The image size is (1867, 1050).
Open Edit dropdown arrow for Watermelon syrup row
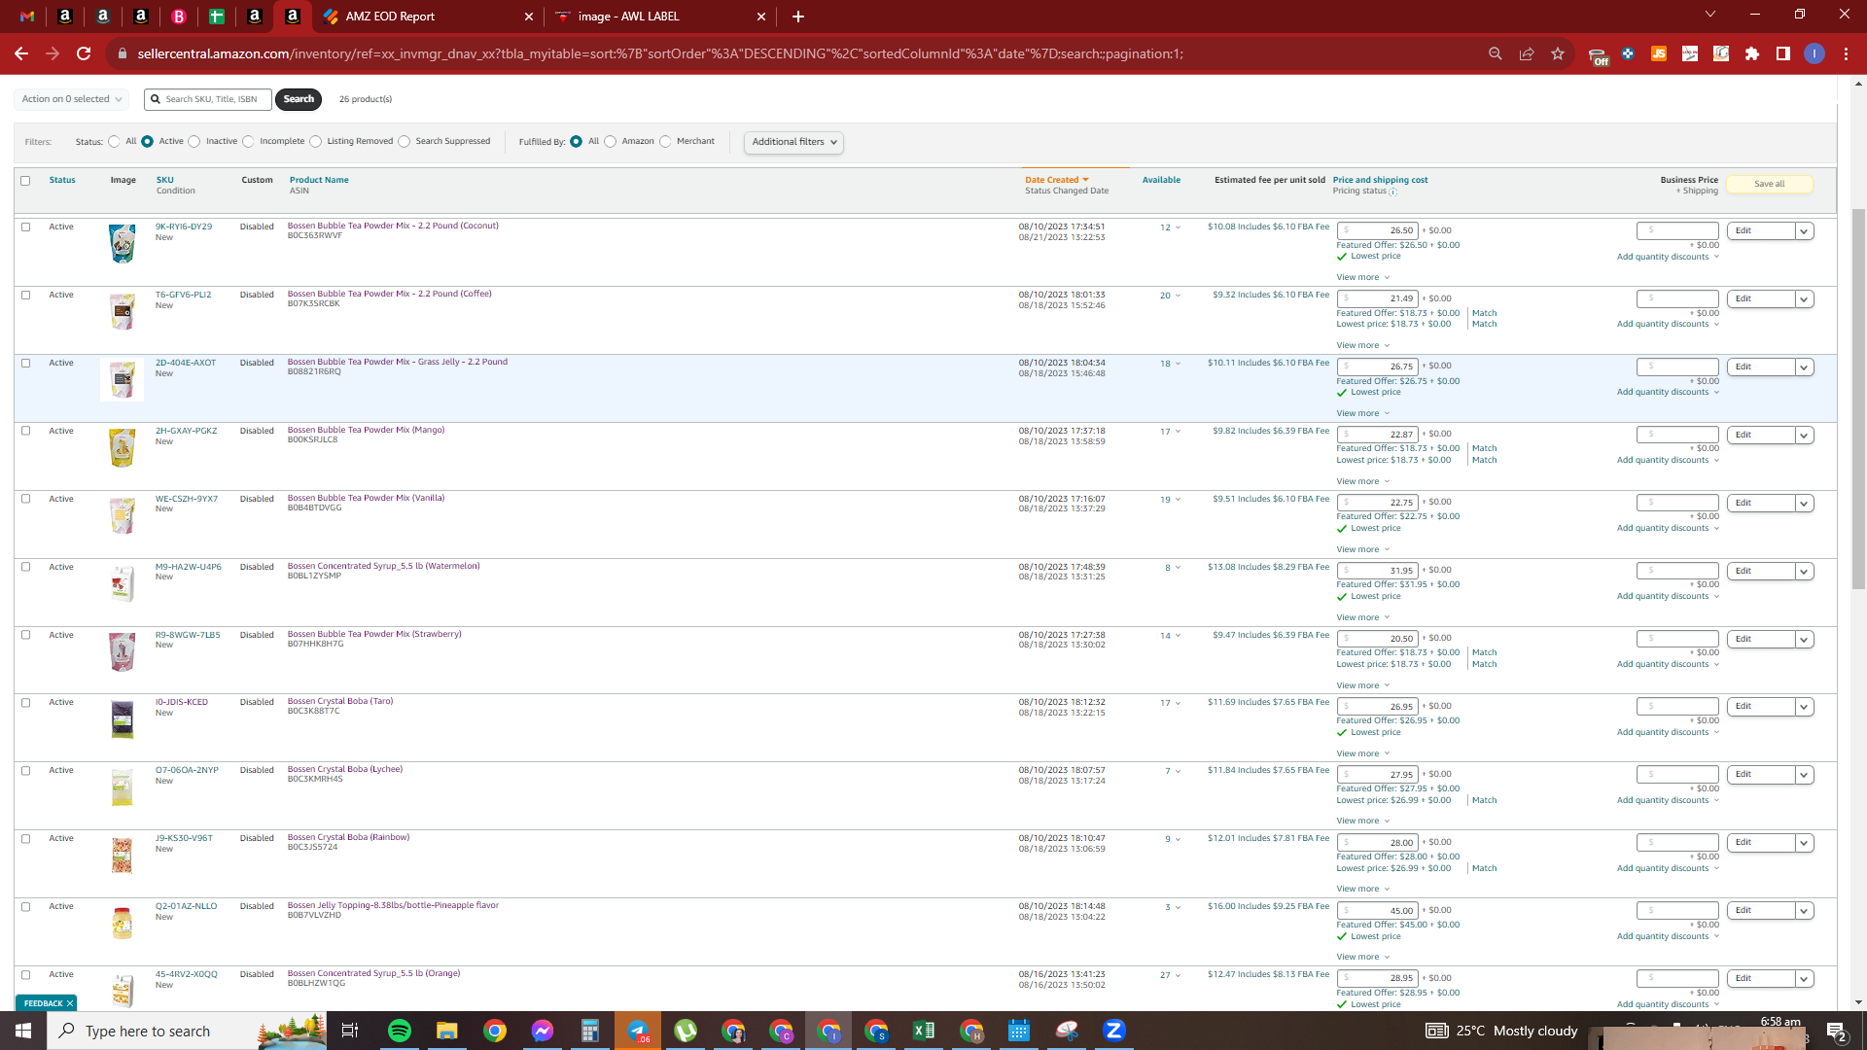1805,572
